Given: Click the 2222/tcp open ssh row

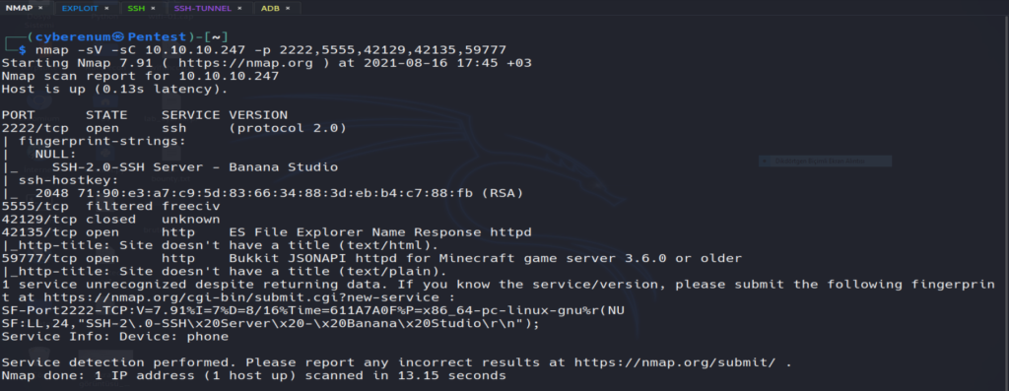Looking at the screenshot, I should click(173, 128).
